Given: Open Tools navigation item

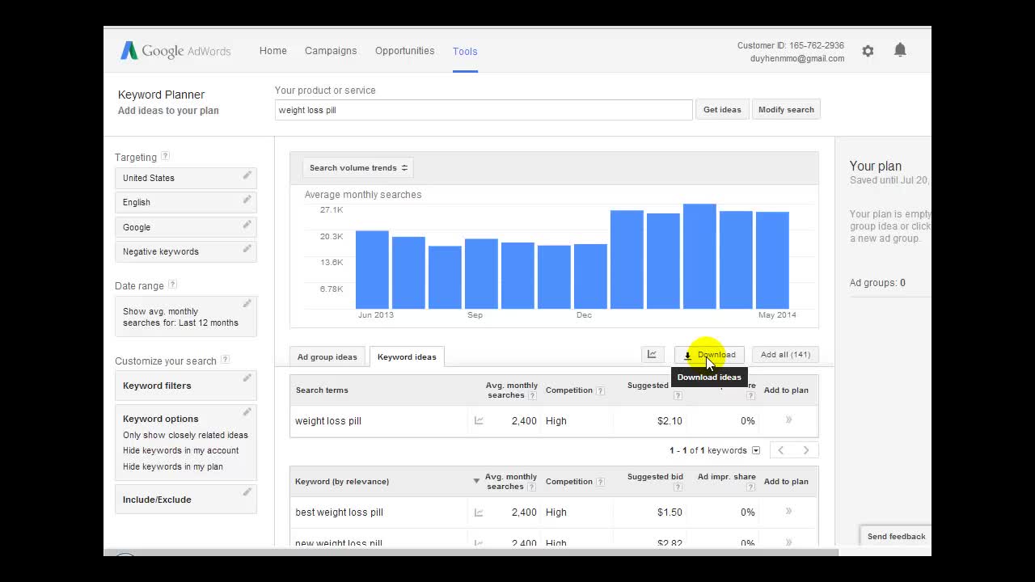Looking at the screenshot, I should tap(465, 51).
